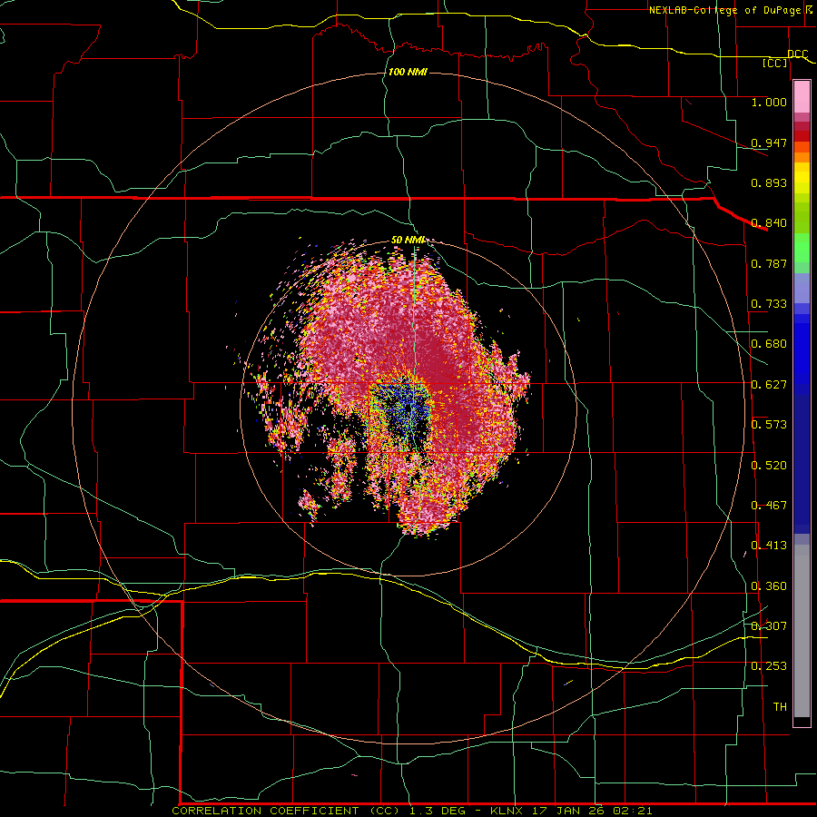Click the CORRELATION COEFFICIENT (CC) caption text
This screenshot has height=817, width=817.
click(286, 811)
